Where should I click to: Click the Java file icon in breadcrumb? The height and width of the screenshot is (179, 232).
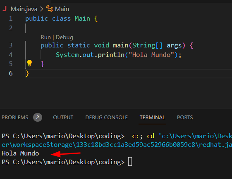(x=5, y=9)
